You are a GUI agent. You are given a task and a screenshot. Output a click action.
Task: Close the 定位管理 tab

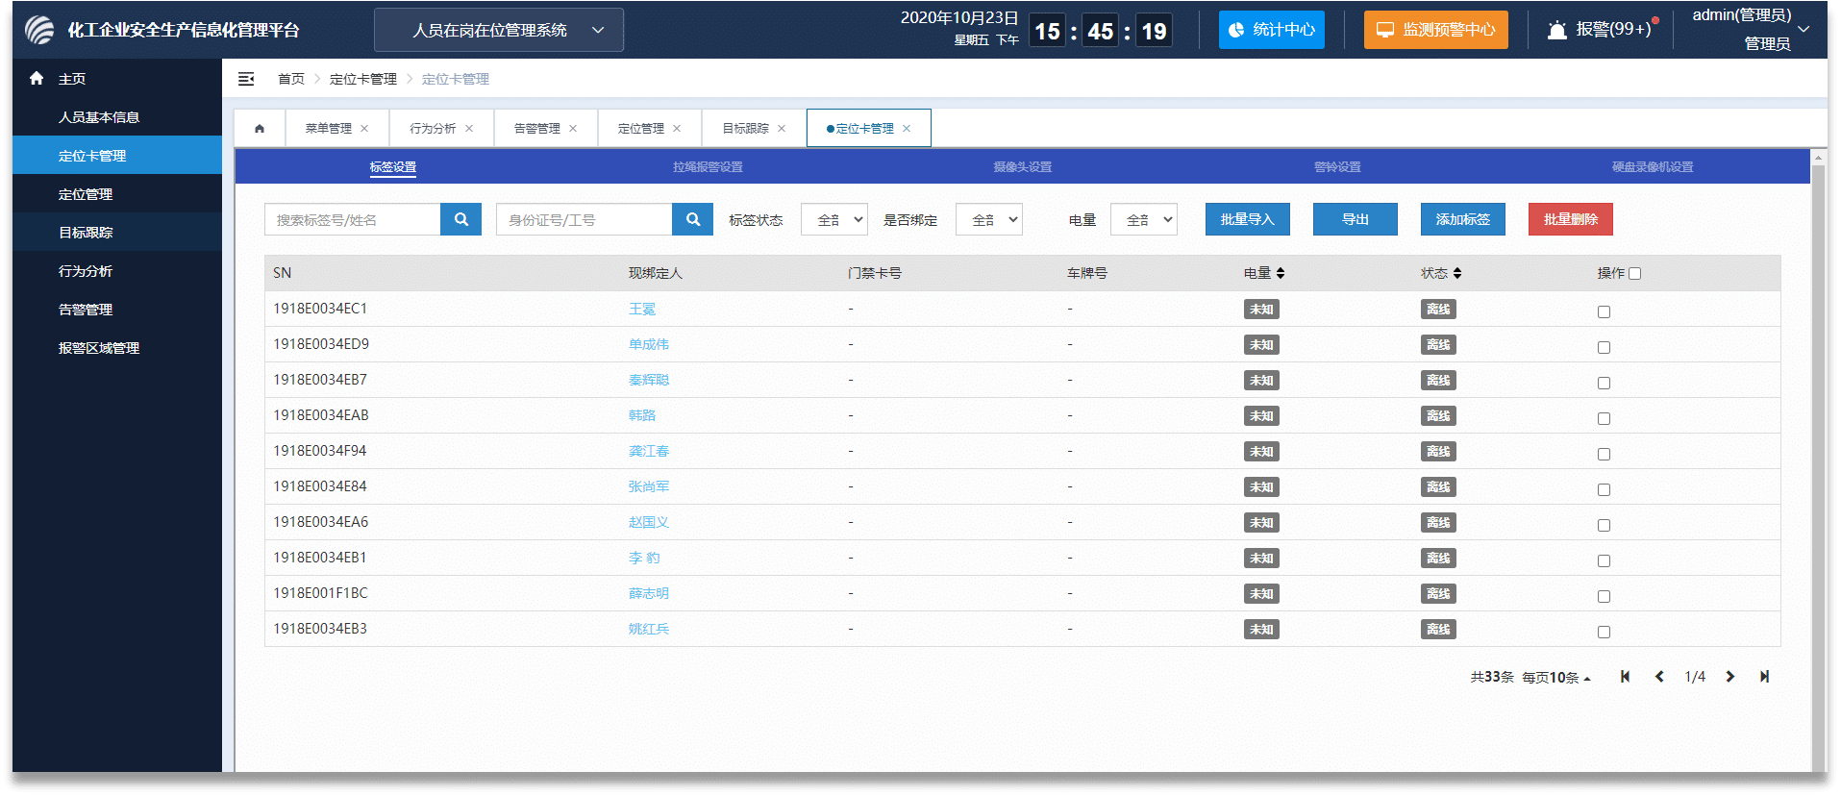tap(677, 129)
